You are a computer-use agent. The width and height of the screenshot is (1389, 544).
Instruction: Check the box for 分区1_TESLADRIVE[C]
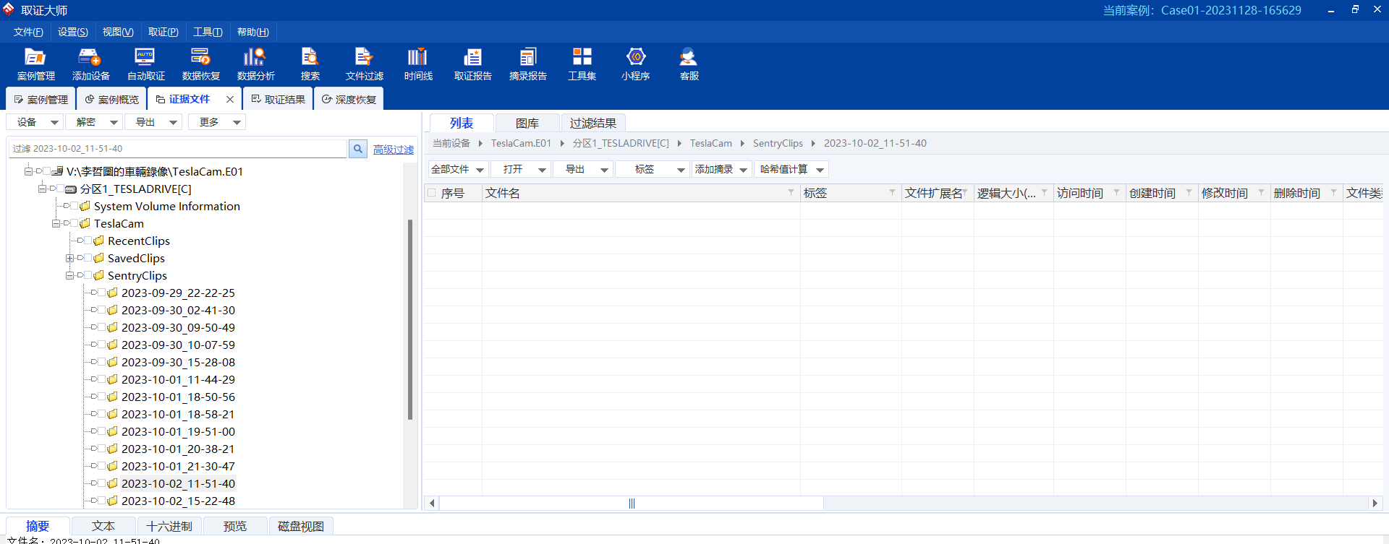click(x=60, y=189)
